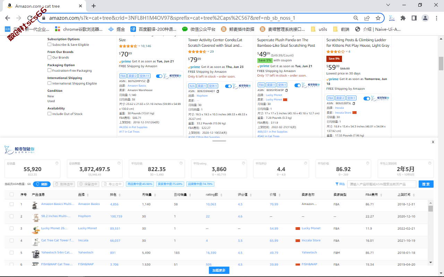Open the utils bookmark folder
This screenshot has height=277, width=444.
[319, 29]
